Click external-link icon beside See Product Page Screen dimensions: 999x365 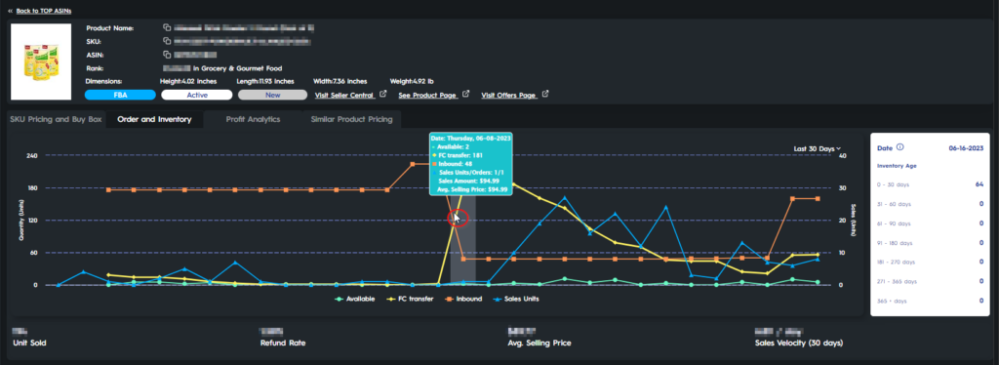(465, 95)
